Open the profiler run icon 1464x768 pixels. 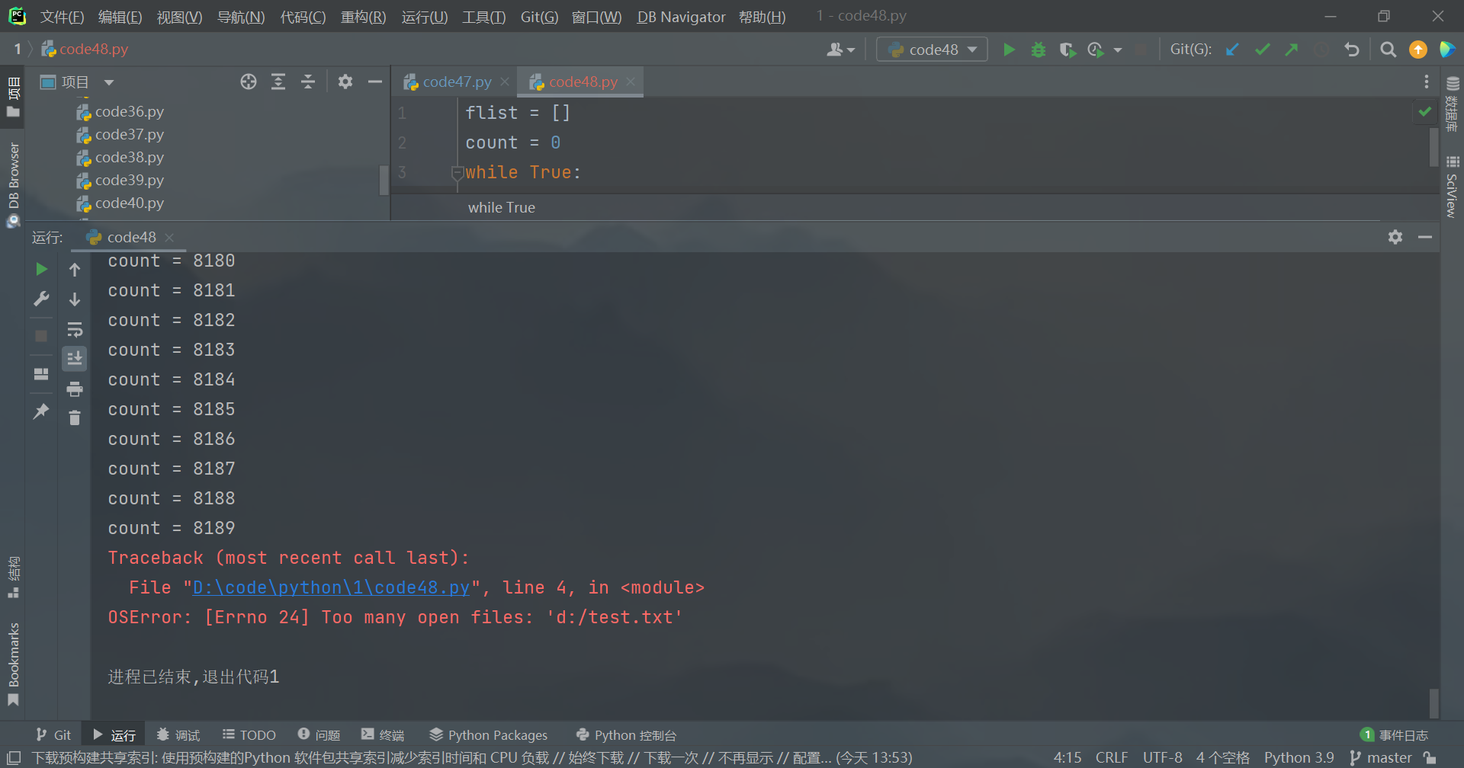1096,50
